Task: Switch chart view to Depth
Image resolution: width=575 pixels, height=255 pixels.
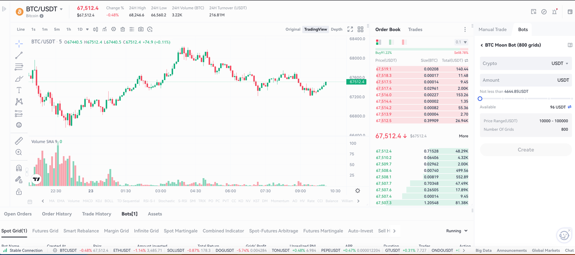Action: coord(336,29)
